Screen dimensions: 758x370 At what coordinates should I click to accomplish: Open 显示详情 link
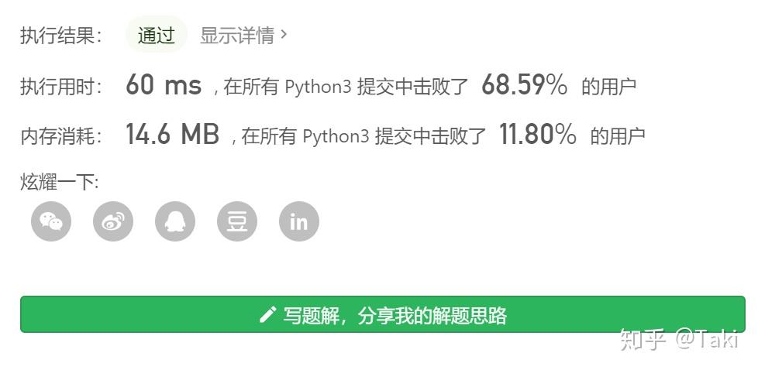(237, 36)
